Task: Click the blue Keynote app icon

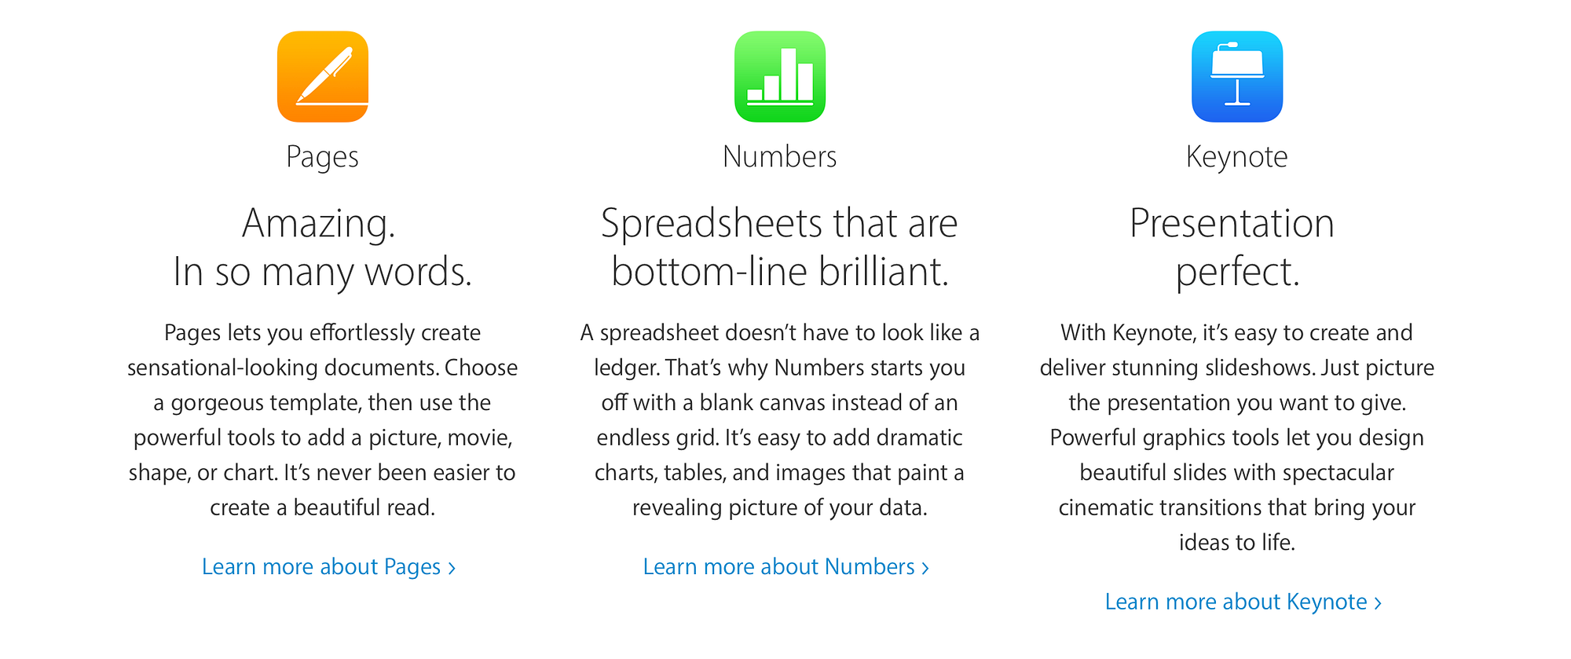Action: [x=1237, y=77]
